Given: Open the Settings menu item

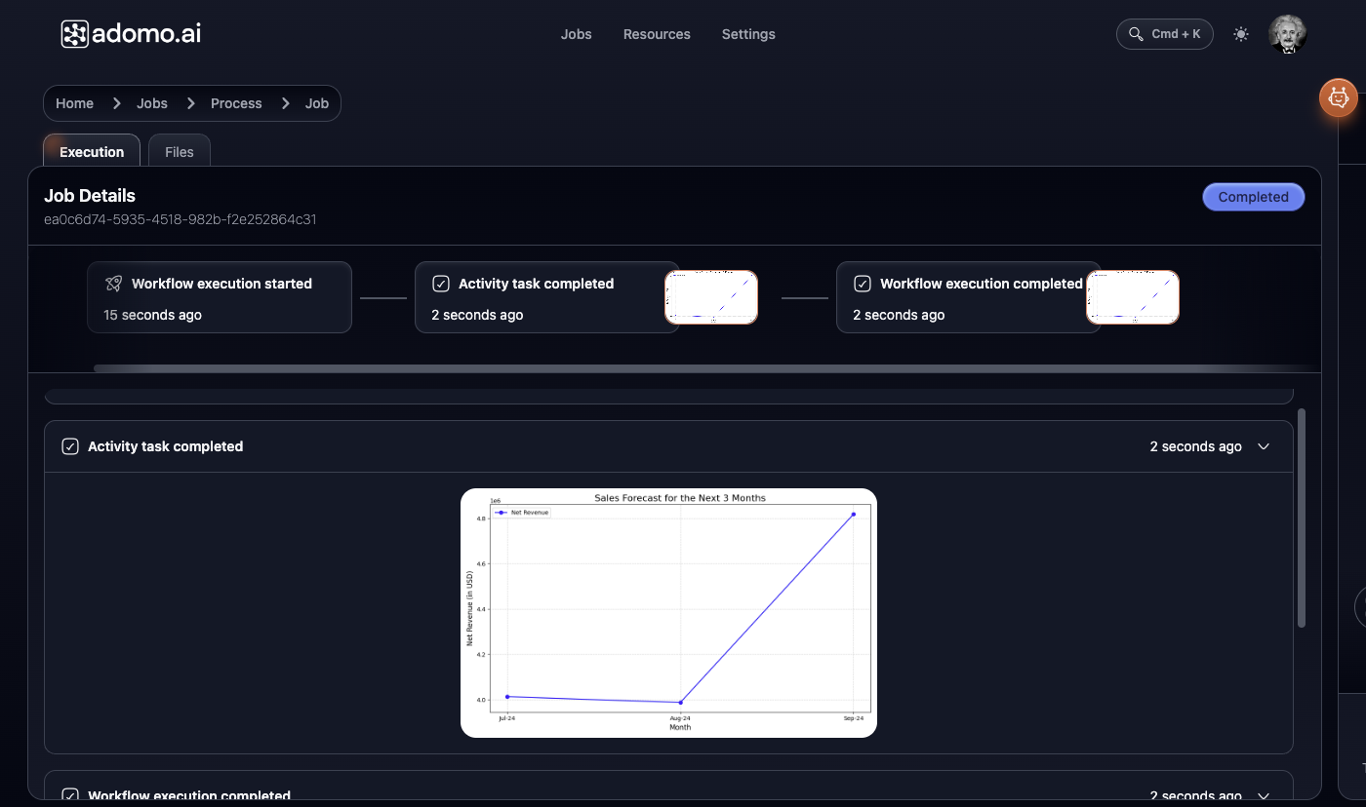Looking at the screenshot, I should [x=747, y=34].
